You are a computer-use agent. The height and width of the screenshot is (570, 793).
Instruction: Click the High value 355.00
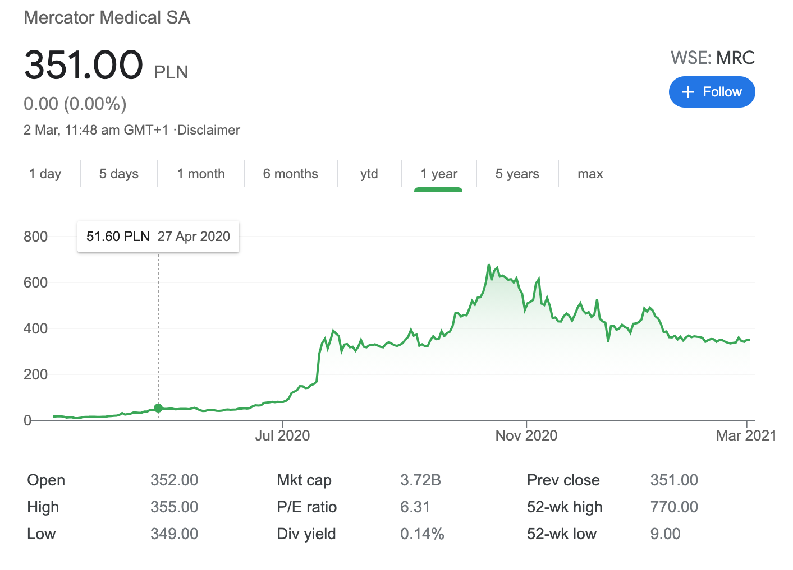[x=175, y=507]
